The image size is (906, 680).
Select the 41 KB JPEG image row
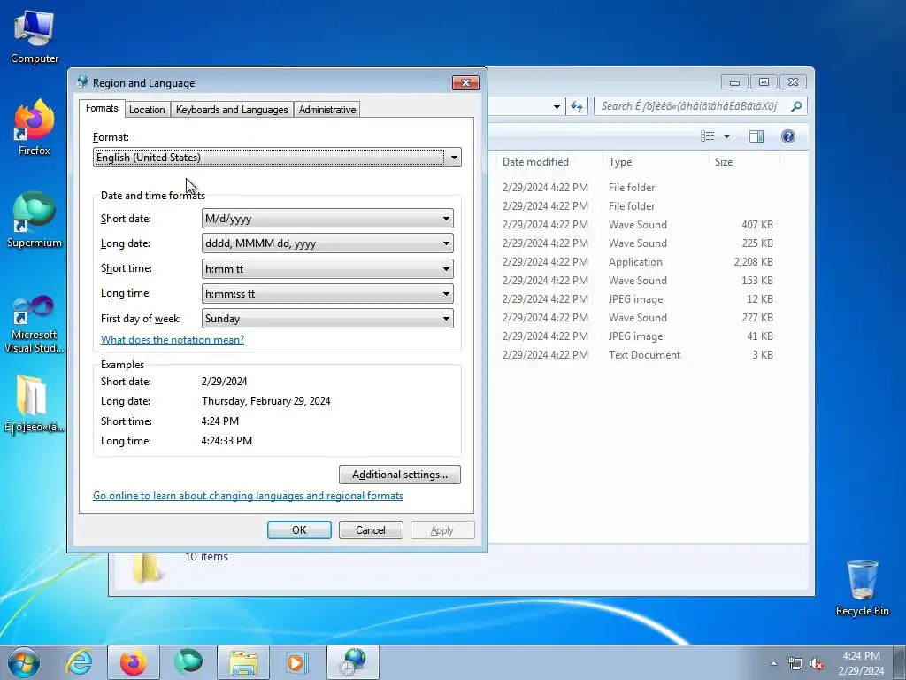(637, 336)
